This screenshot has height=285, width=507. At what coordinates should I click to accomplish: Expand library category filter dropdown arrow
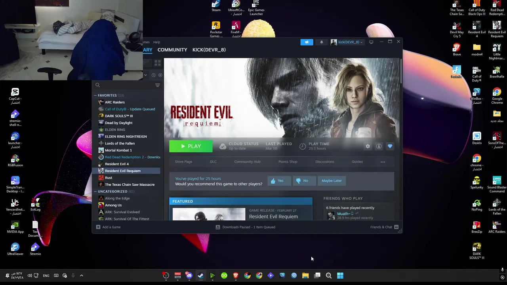pos(145,75)
